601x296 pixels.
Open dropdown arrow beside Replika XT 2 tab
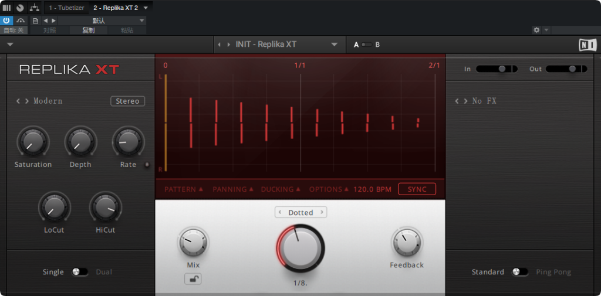(146, 8)
